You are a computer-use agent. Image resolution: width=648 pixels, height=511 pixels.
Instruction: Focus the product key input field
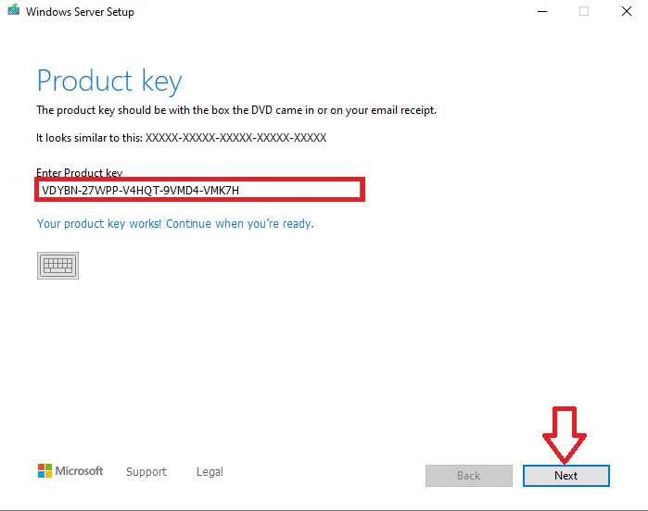(199, 191)
